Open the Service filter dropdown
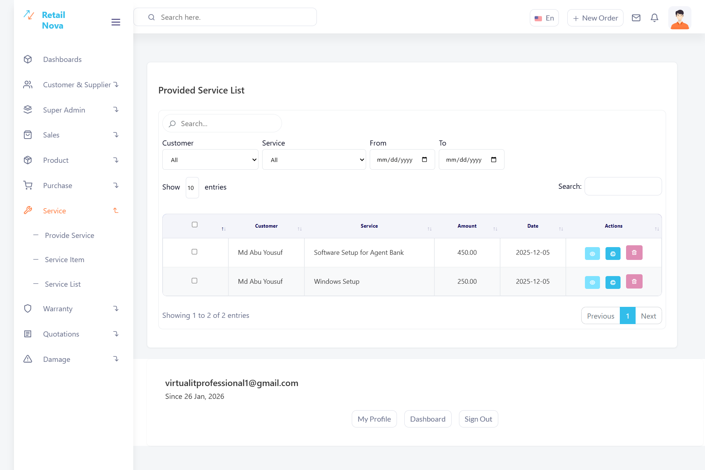This screenshot has height=470, width=705. [x=314, y=160]
